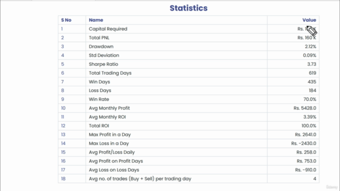Click the 'Std Deviation' row name
The height and width of the screenshot is (191, 340).
point(104,55)
